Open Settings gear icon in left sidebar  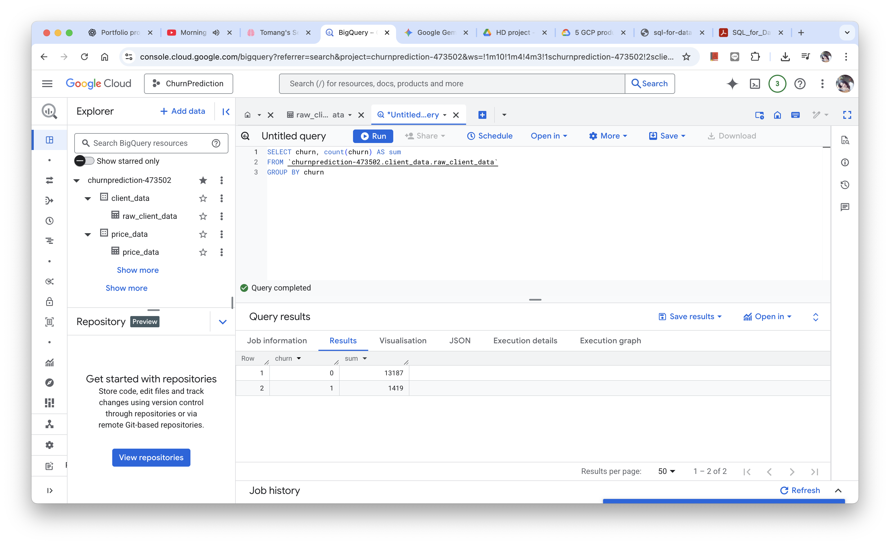point(50,445)
